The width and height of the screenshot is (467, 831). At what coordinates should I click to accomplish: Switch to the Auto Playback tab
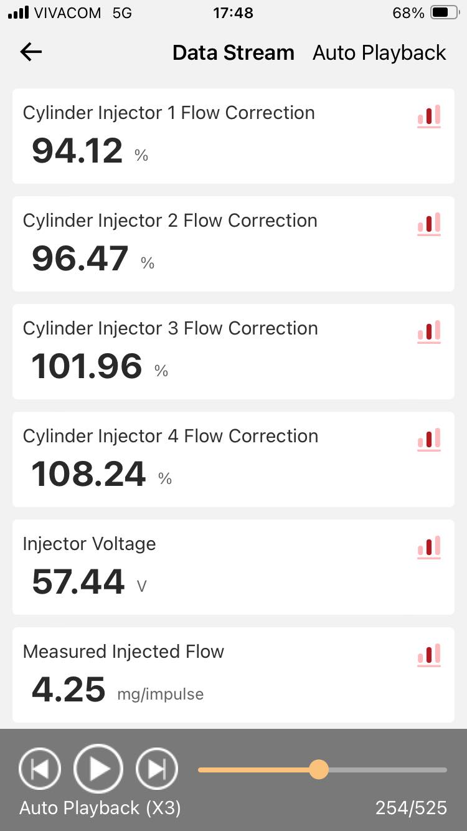coord(379,53)
